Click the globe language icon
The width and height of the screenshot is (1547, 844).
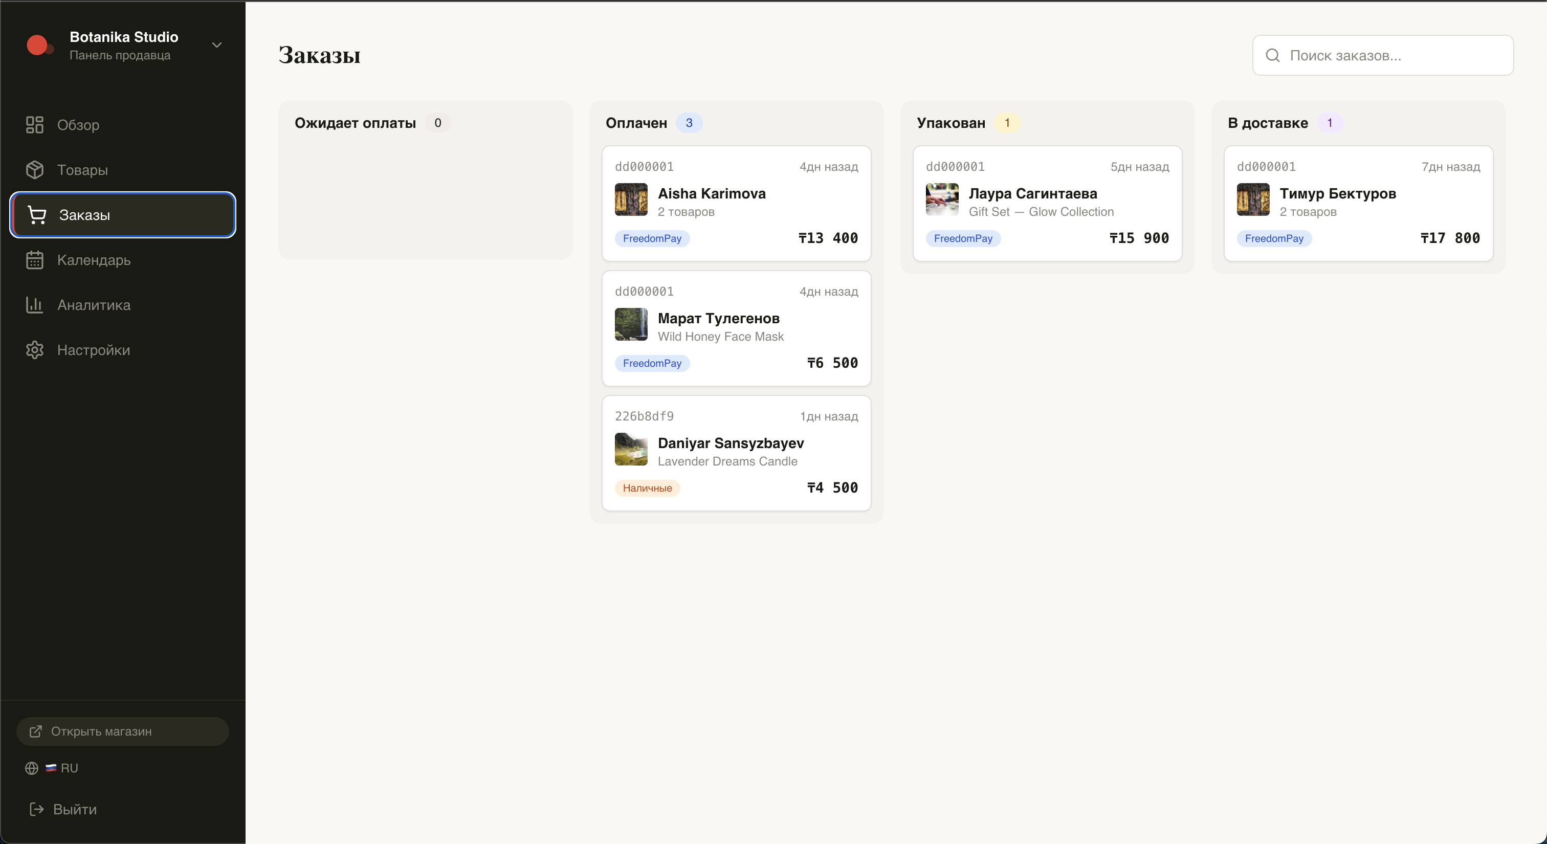[x=32, y=768]
